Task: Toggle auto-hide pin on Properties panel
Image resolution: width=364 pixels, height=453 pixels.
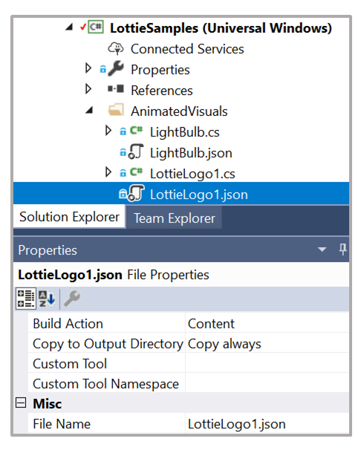Action: (342, 249)
